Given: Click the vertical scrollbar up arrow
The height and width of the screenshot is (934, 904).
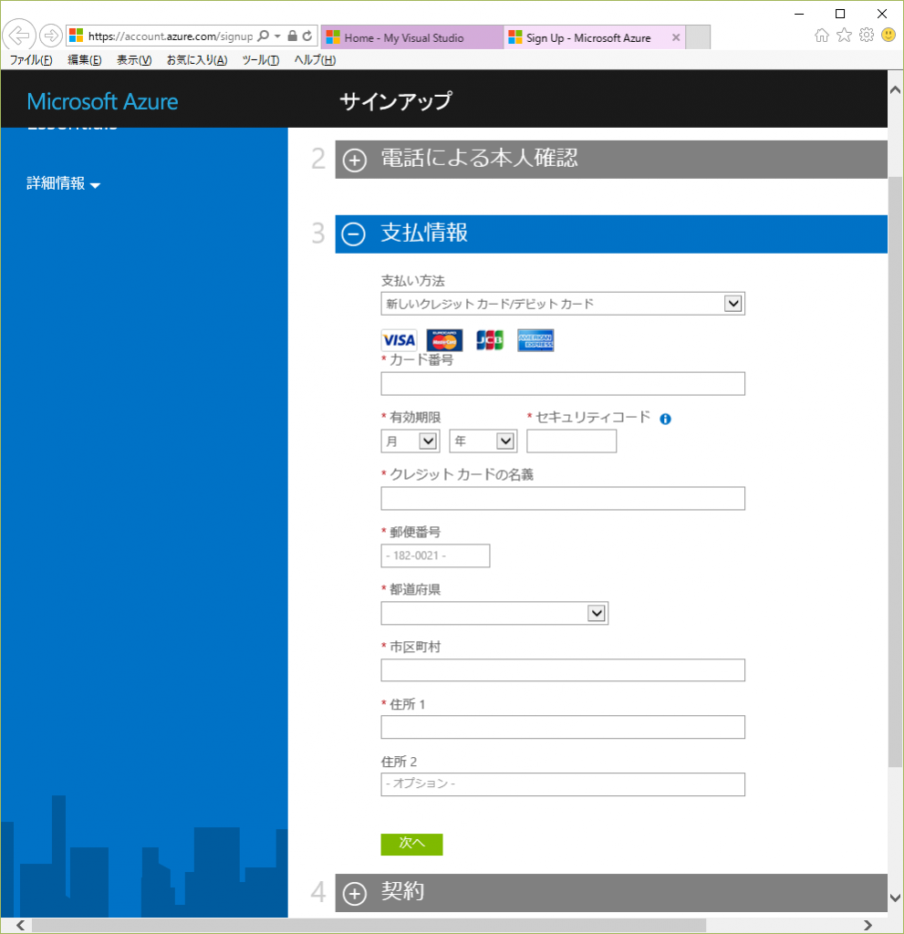Looking at the screenshot, I should coord(895,90).
